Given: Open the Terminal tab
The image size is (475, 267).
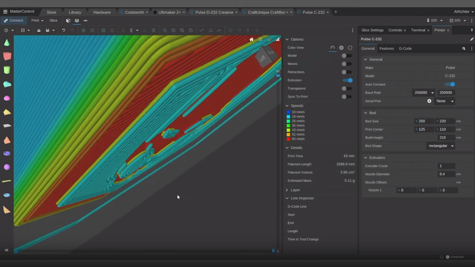Looking at the screenshot, I should click(x=418, y=30).
